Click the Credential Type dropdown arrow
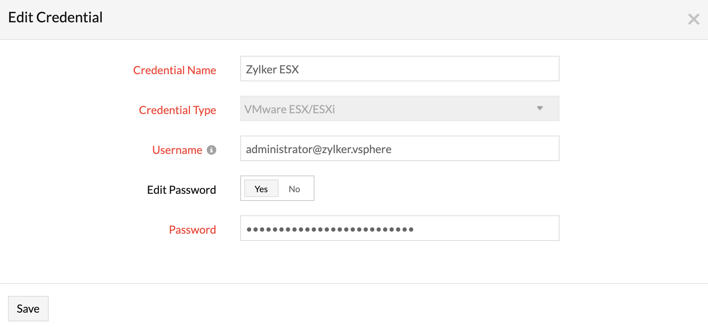708x327 pixels. point(540,108)
